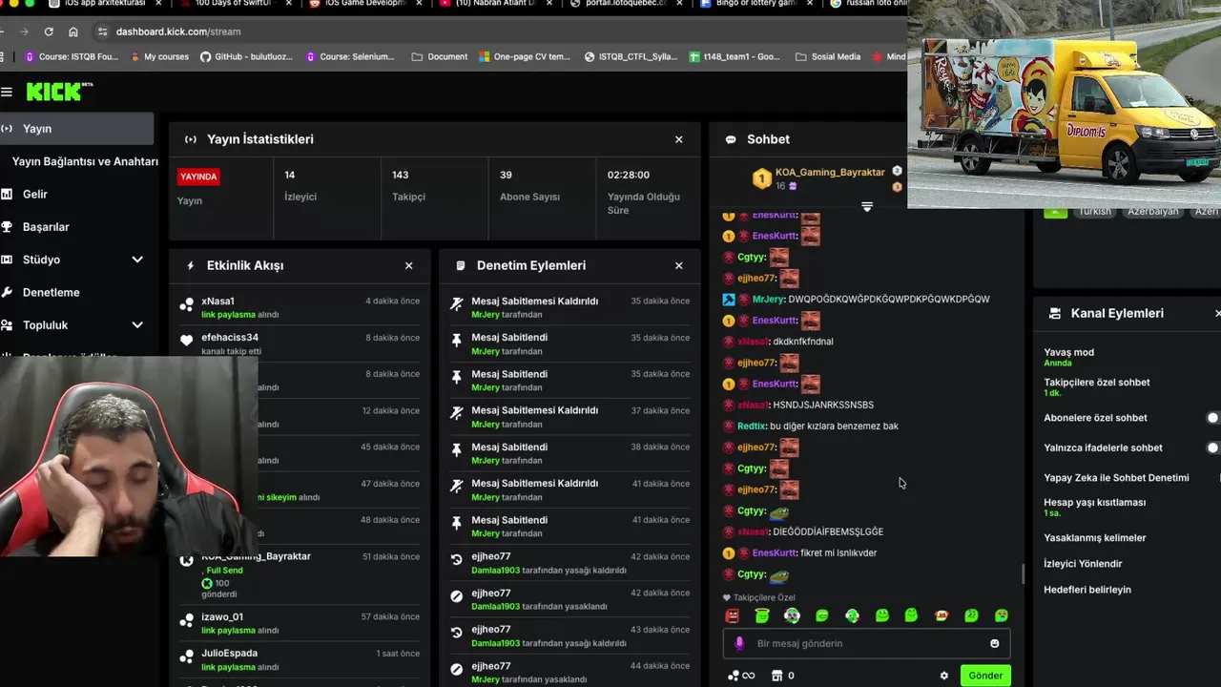Open Hedefleri belirleyin option
The image size is (1221, 687).
click(1086, 589)
